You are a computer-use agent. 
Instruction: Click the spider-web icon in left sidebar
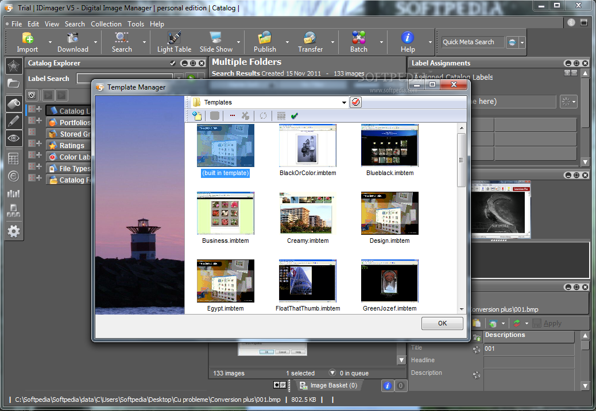point(14,67)
